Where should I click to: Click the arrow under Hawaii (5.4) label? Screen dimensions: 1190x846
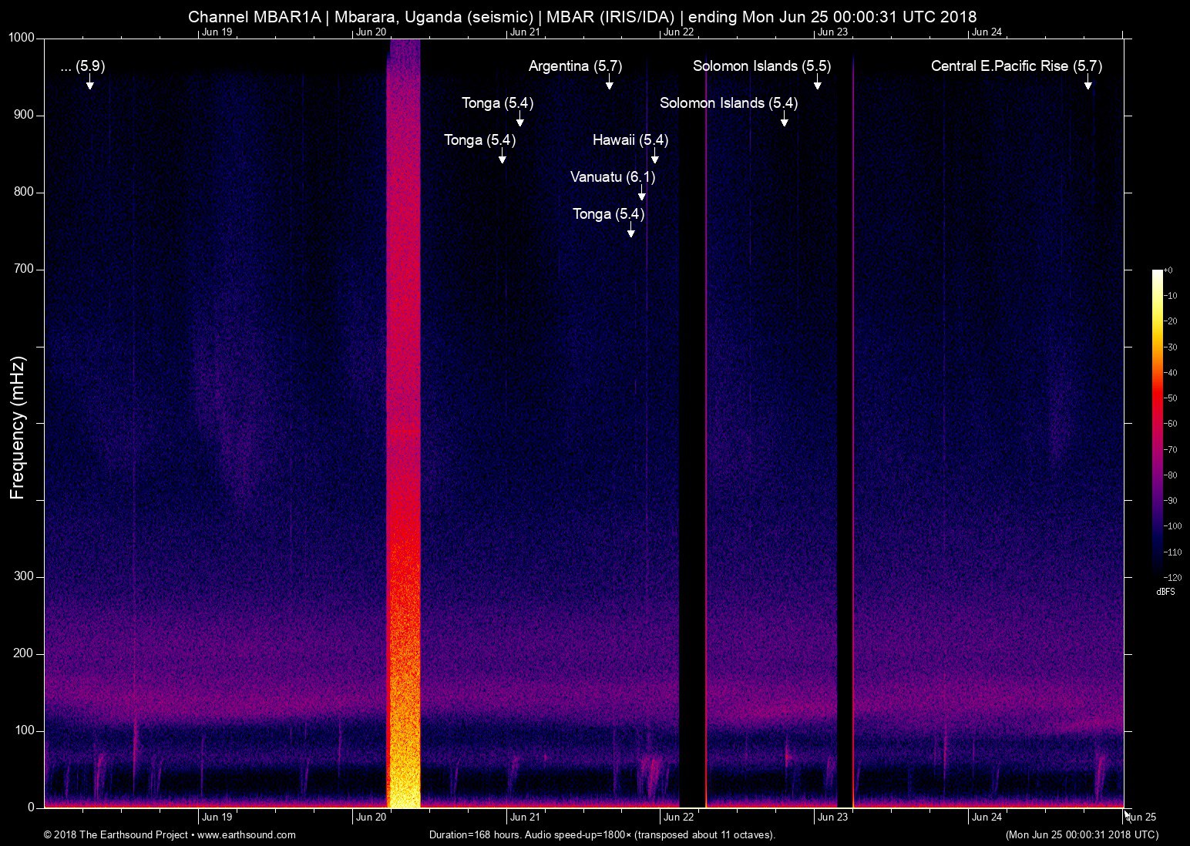655,156
